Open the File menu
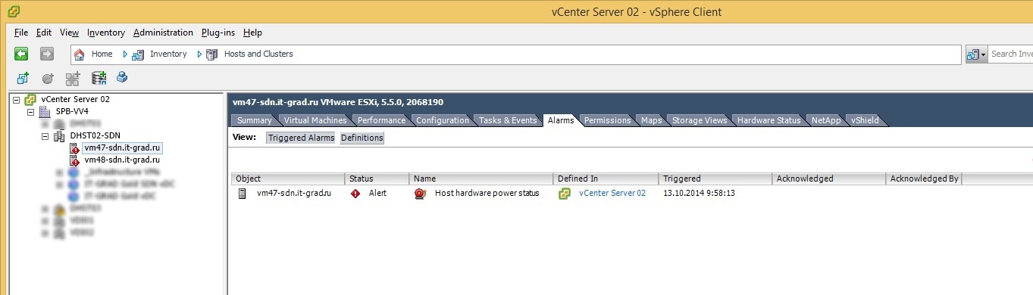The height and width of the screenshot is (295, 1033). tap(21, 33)
